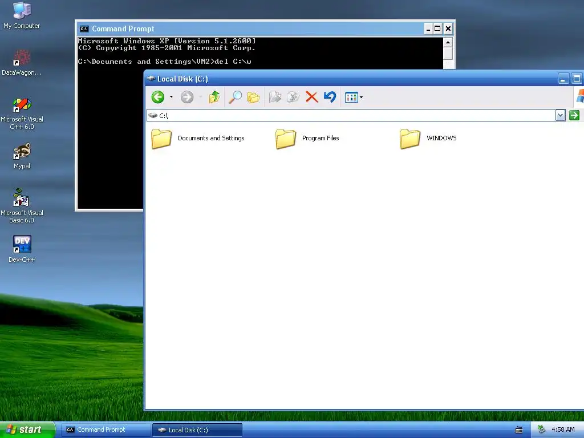Select the Mypal browser shortcut
The height and width of the screenshot is (438, 584).
(22, 156)
